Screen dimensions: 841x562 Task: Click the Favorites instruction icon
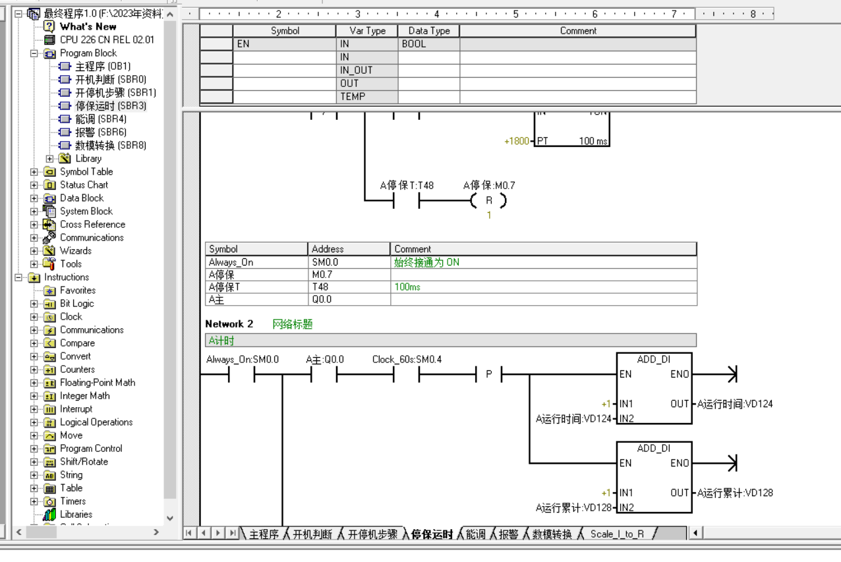click(50, 290)
